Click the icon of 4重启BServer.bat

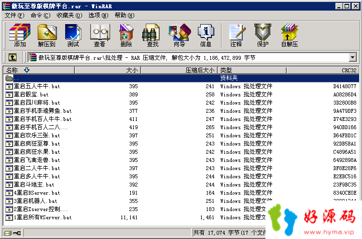[9, 193]
